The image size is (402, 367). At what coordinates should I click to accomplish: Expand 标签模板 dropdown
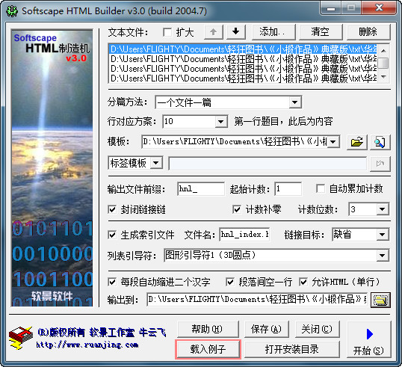pyautogui.click(x=156, y=163)
